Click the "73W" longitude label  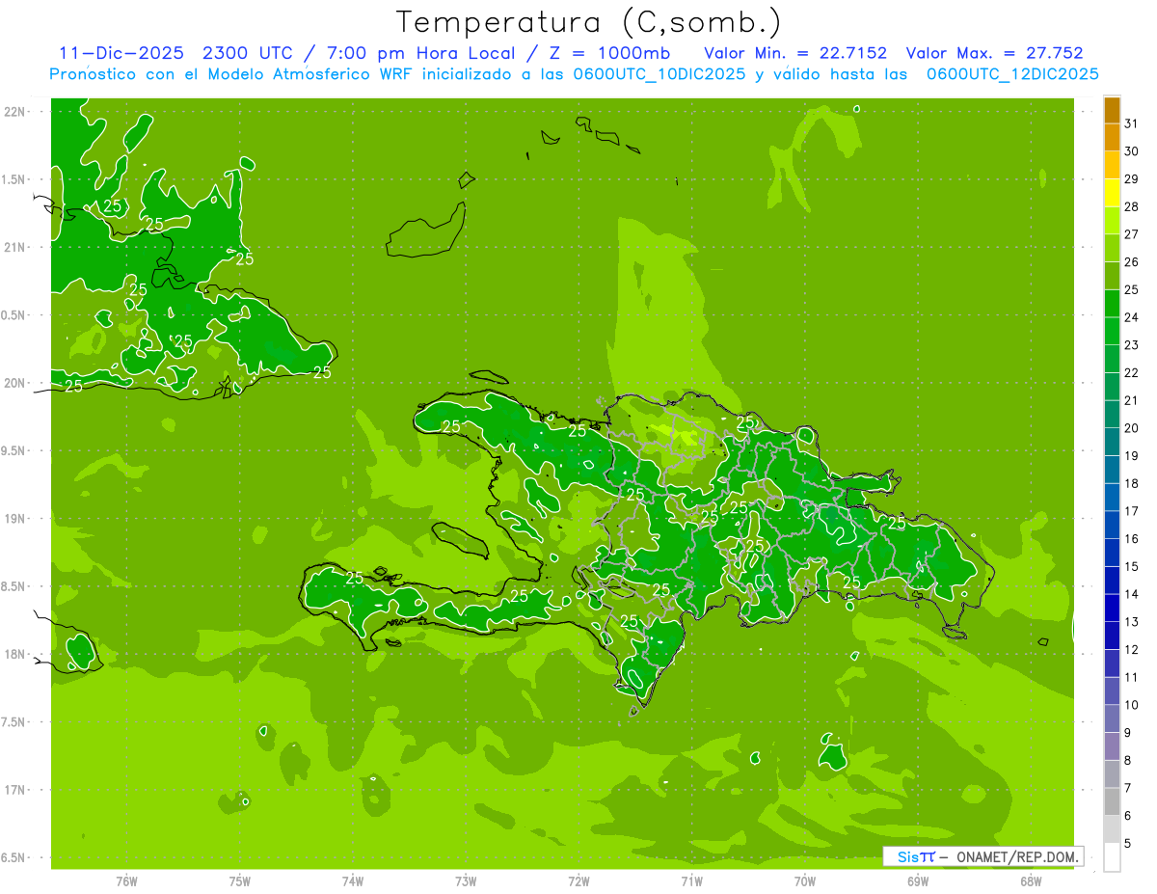click(x=466, y=881)
